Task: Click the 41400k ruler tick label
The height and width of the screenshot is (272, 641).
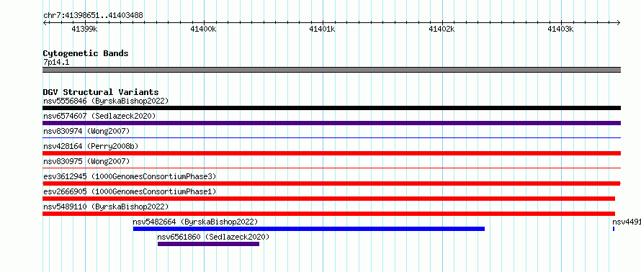Action: 204,29
